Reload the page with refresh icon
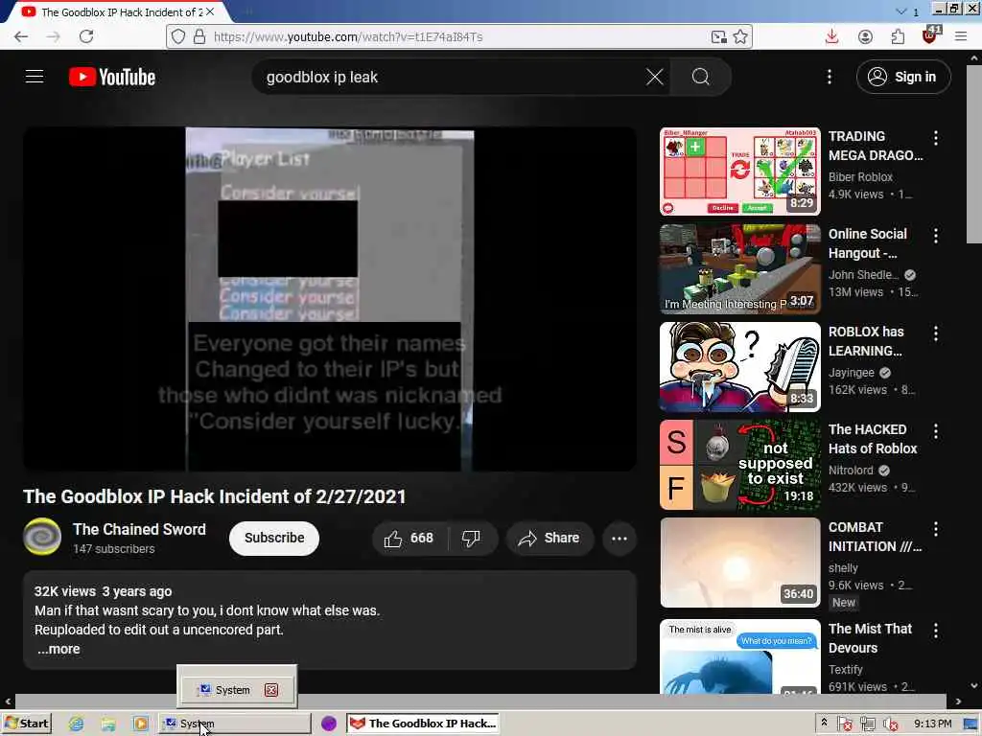982x736 pixels. pos(86,36)
